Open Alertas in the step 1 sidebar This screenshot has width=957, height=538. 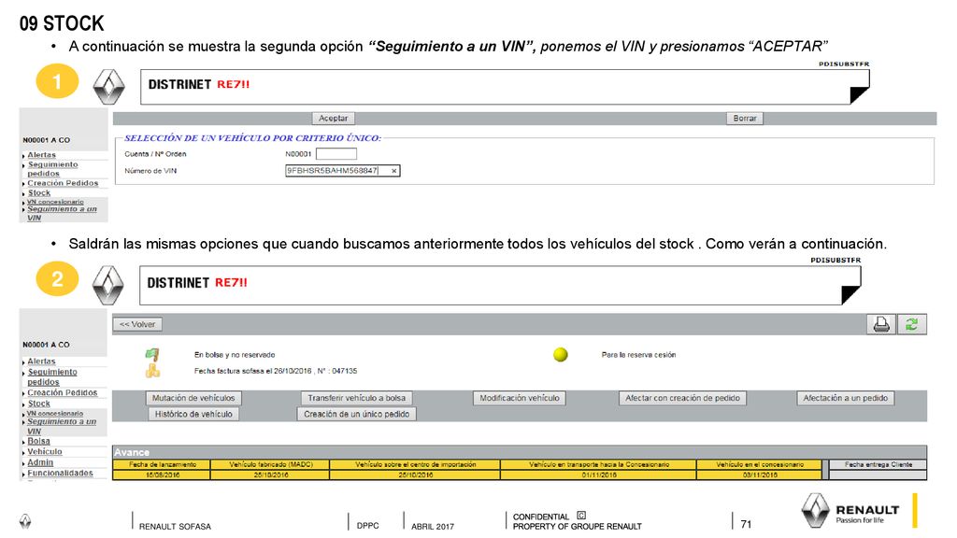(41, 155)
